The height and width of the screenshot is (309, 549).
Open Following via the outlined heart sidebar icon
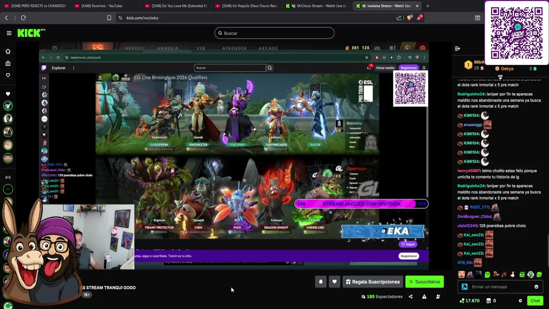(8, 75)
